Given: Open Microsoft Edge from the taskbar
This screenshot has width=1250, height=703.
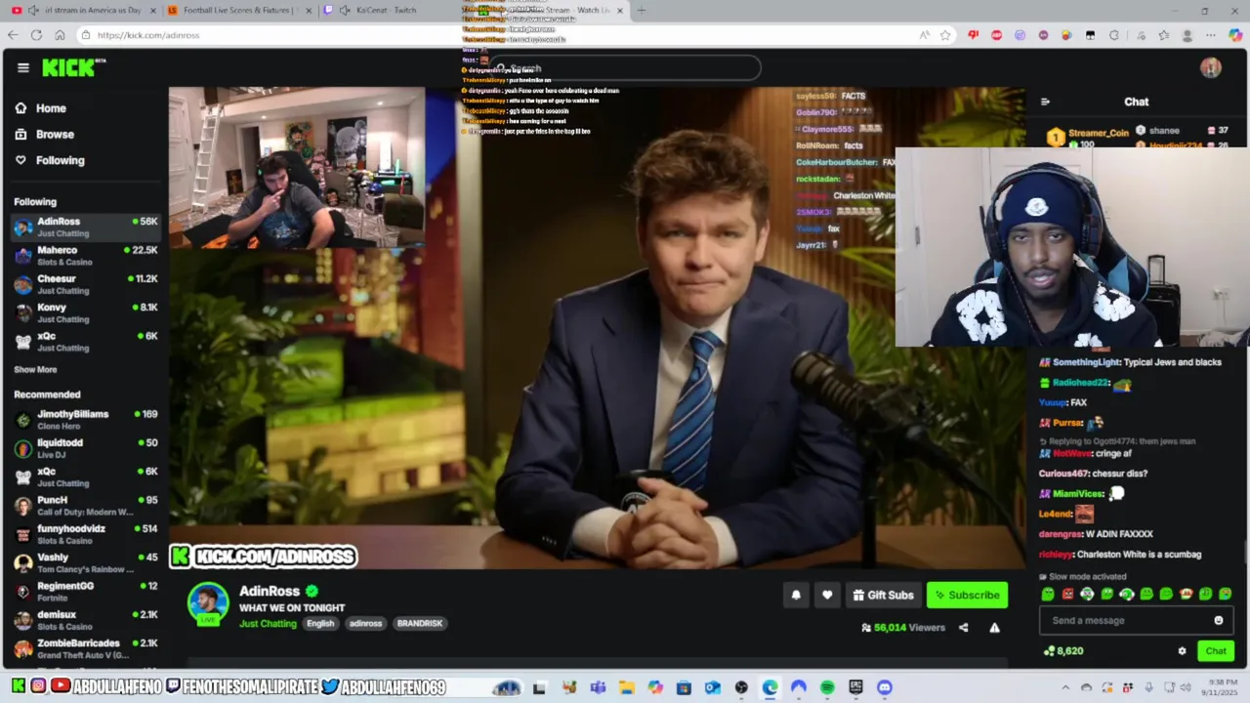Looking at the screenshot, I should click(x=770, y=687).
